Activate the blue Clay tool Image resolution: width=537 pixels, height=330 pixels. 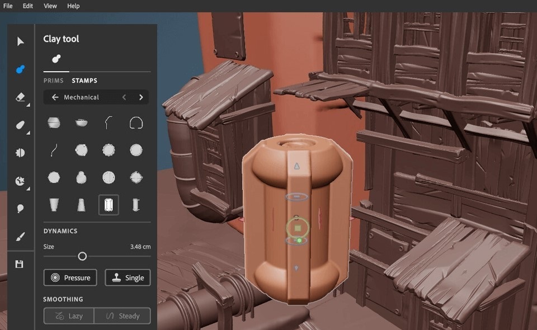tap(21, 69)
